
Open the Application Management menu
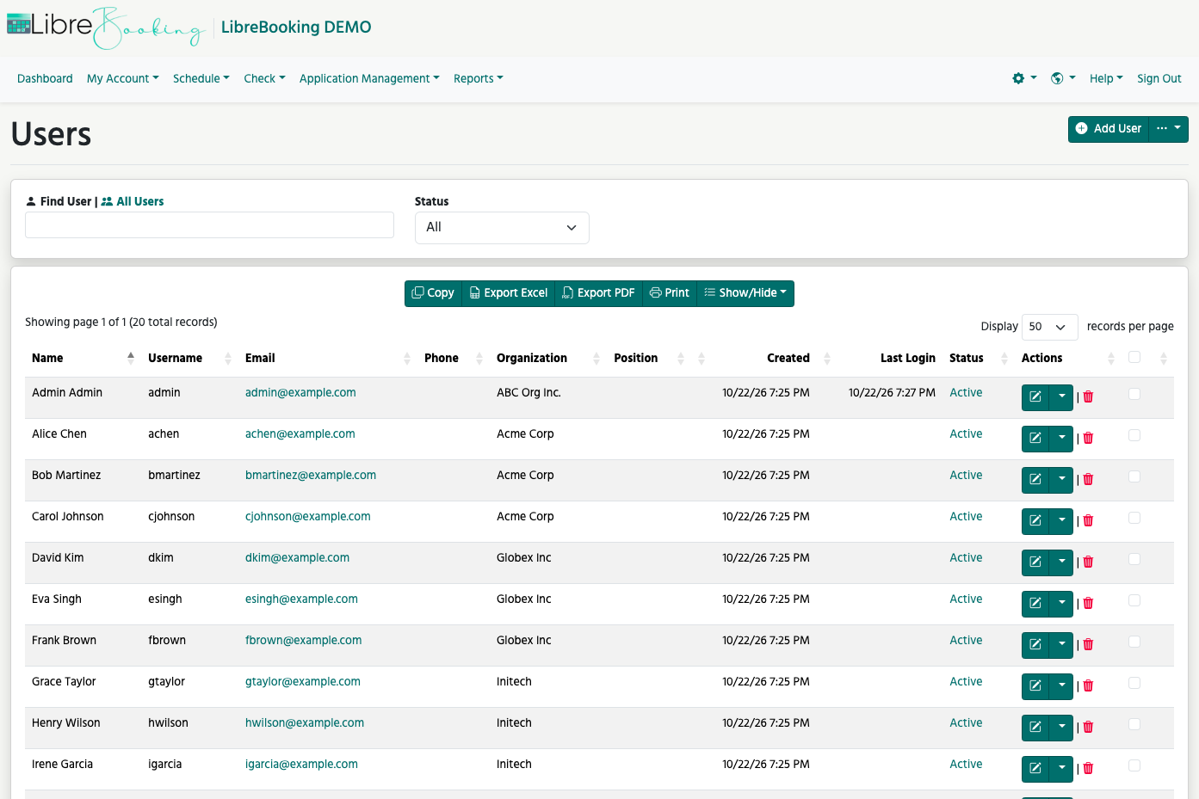click(x=369, y=78)
